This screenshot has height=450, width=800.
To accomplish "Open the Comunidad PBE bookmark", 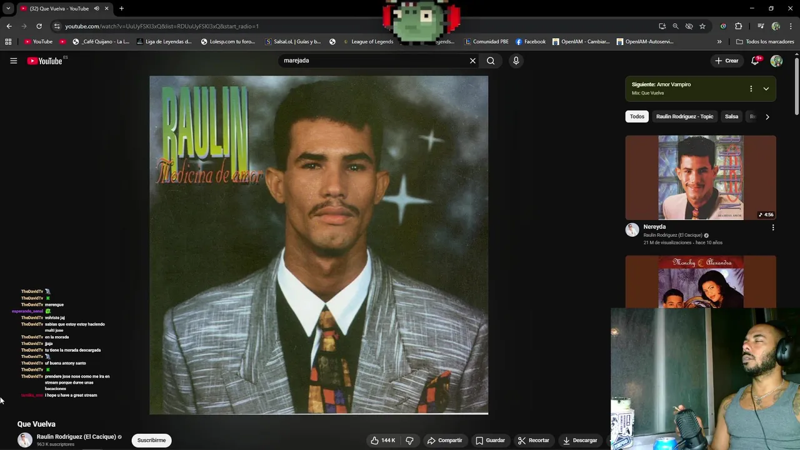I will click(x=487, y=42).
